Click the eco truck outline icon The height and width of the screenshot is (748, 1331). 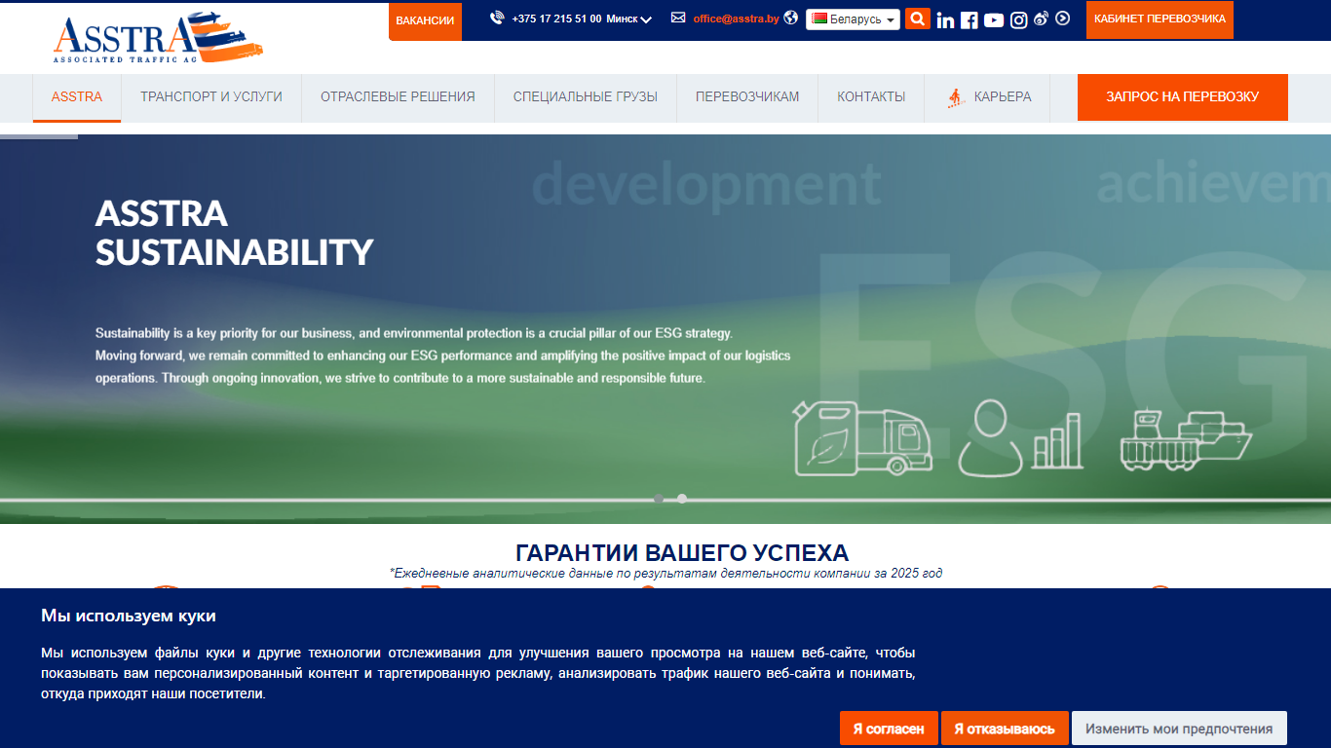tap(863, 437)
